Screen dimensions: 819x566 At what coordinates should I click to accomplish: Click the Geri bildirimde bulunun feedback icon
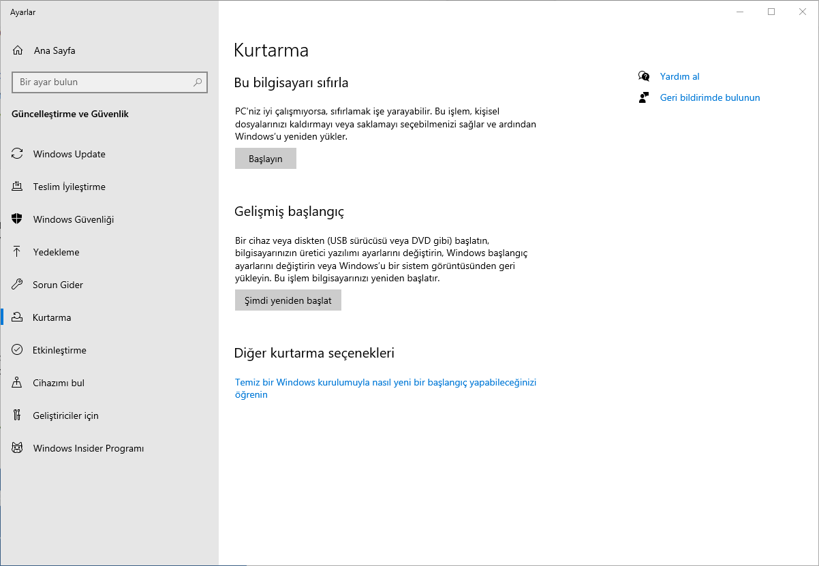[x=644, y=97]
